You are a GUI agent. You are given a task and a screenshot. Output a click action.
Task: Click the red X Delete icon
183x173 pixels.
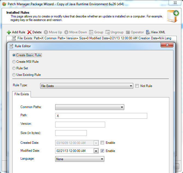click(x=29, y=32)
